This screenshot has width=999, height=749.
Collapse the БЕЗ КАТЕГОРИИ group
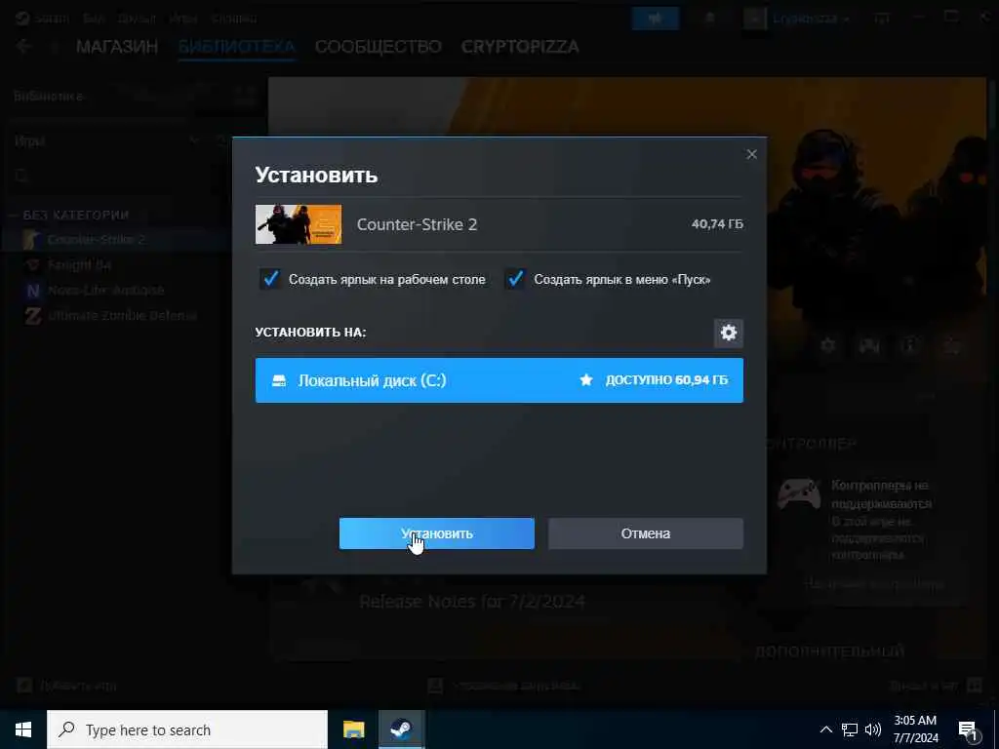click(76, 215)
